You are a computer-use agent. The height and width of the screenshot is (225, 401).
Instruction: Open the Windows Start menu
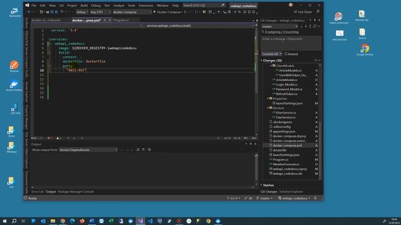(x=4, y=221)
